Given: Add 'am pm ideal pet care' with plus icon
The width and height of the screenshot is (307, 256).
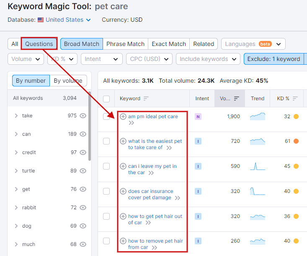Looking at the screenshot, I should tap(123, 117).
